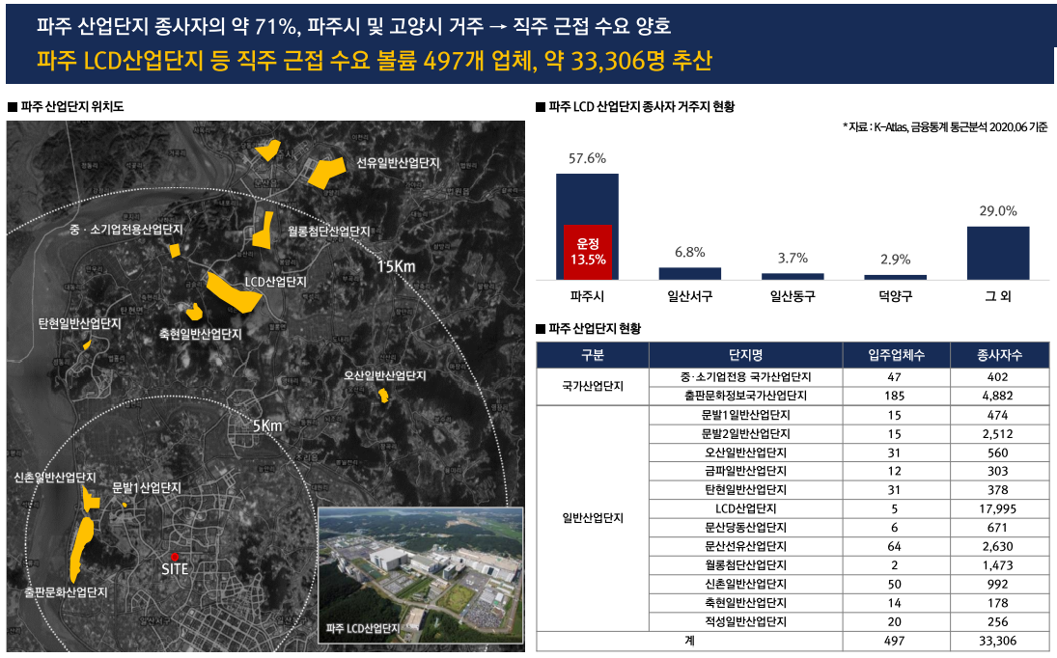The image size is (1057, 658).
Task: Click the 4,882 employee count cell
Action: click(998, 396)
